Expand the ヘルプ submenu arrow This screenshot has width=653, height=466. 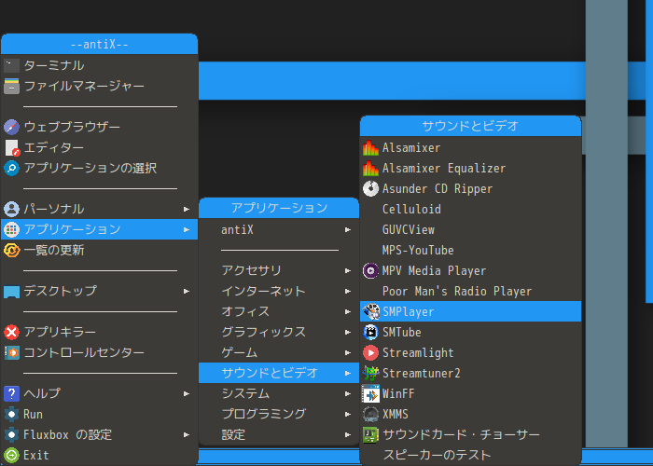pyautogui.click(x=187, y=393)
